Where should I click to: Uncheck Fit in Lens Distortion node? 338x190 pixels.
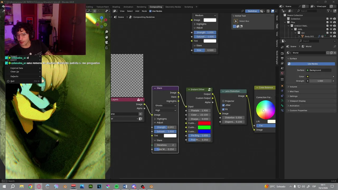pos(223,109)
